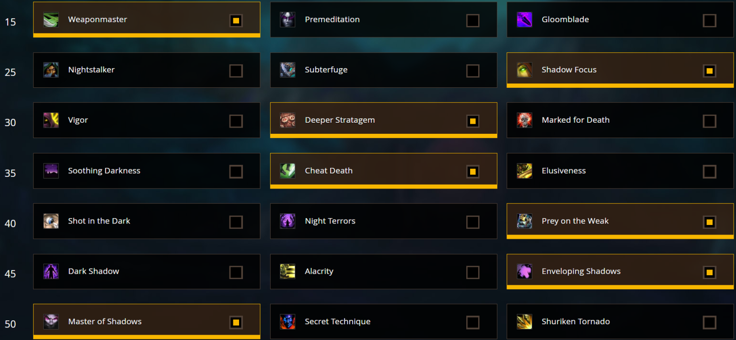
Task: Select the Secret Technique talent icon
Action: (x=287, y=322)
